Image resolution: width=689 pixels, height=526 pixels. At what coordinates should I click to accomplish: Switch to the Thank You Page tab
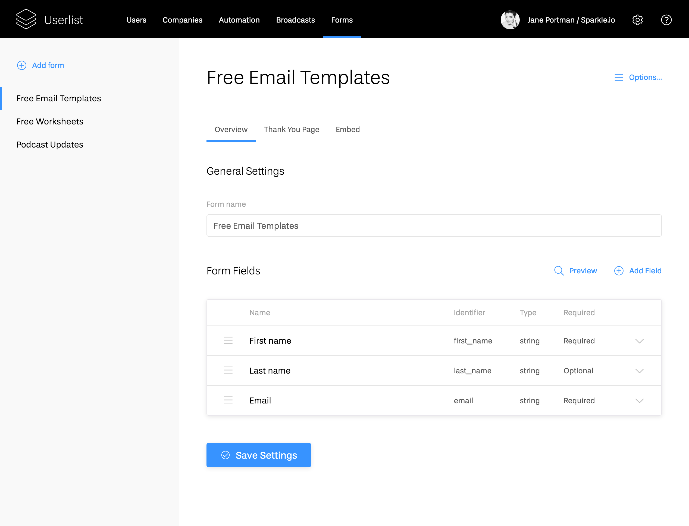pos(291,130)
